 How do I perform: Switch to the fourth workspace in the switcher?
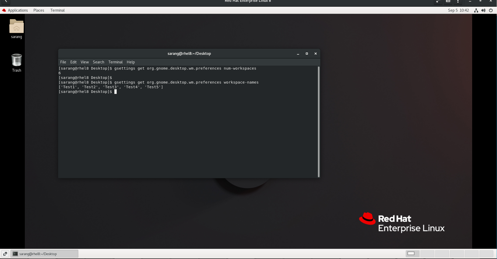457,254
